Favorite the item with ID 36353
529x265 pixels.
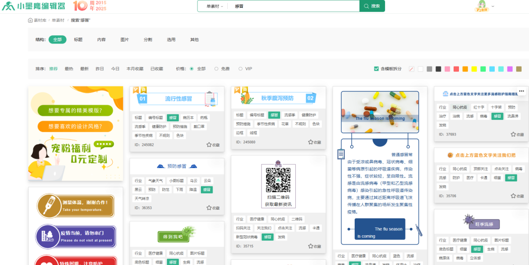(x=213, y=208)
